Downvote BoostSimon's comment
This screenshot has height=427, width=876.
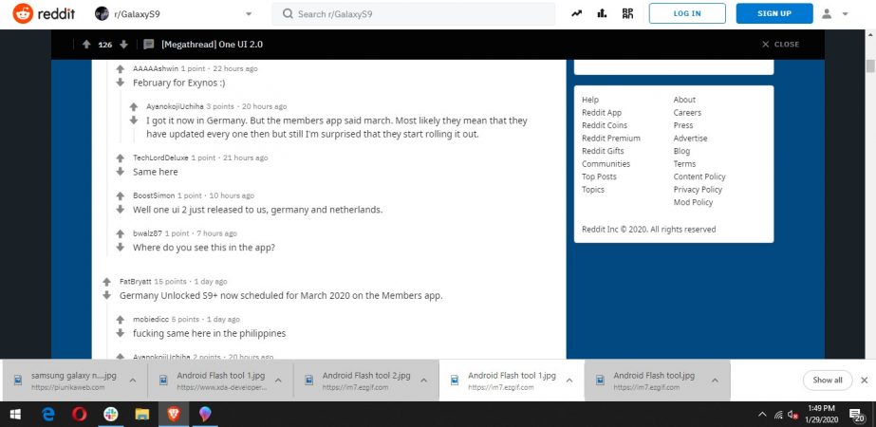[x=120, y=209]
